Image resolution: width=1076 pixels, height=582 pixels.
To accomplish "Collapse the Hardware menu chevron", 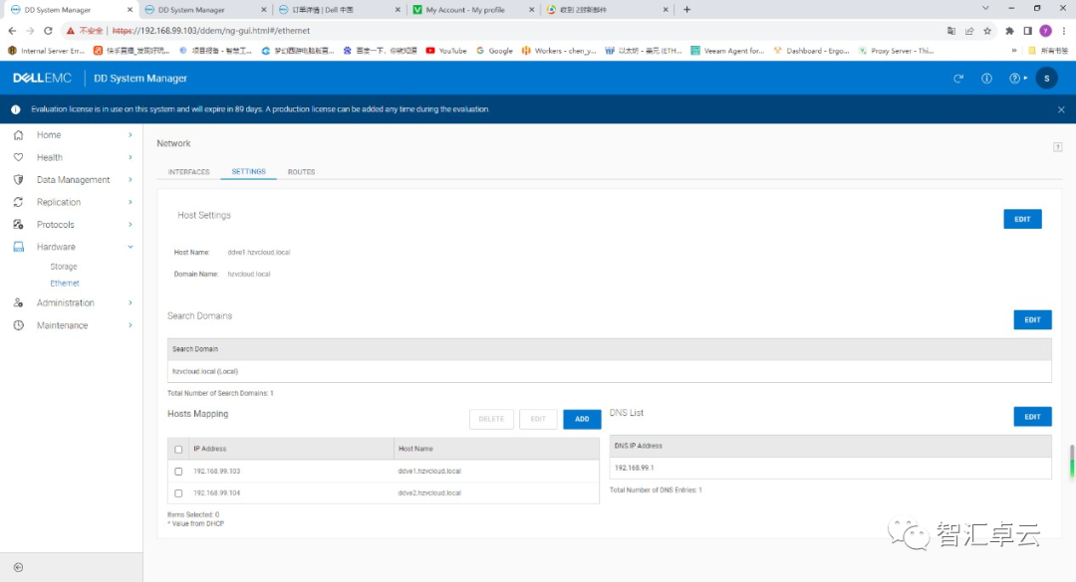I will coord(130,247).
